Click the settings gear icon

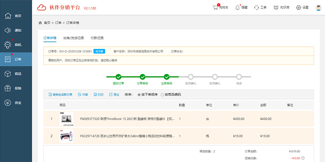[x=299, y=8]
